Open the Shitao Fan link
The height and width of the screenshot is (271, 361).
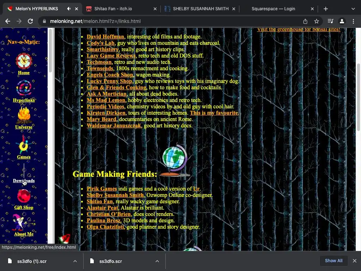click(x=100, y=201)
